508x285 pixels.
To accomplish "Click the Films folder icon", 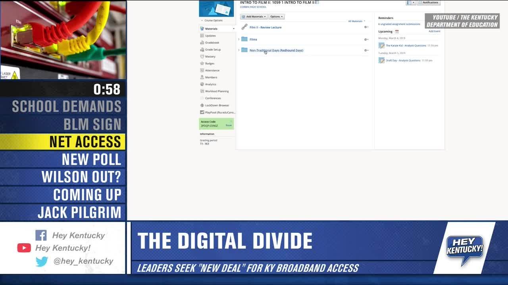I will [x=244, y=39].
